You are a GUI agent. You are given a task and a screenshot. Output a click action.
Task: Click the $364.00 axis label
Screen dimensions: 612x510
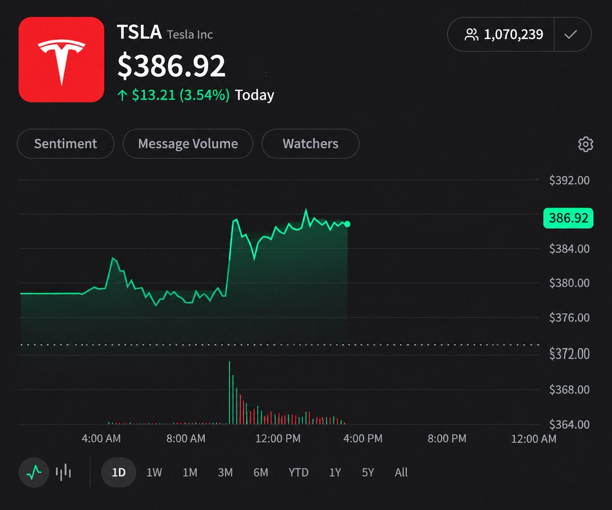pyautogui.click(x=569, y=424)
